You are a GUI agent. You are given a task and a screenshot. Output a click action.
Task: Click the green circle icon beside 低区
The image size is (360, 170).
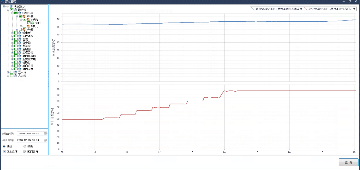(x=32, y=23)
